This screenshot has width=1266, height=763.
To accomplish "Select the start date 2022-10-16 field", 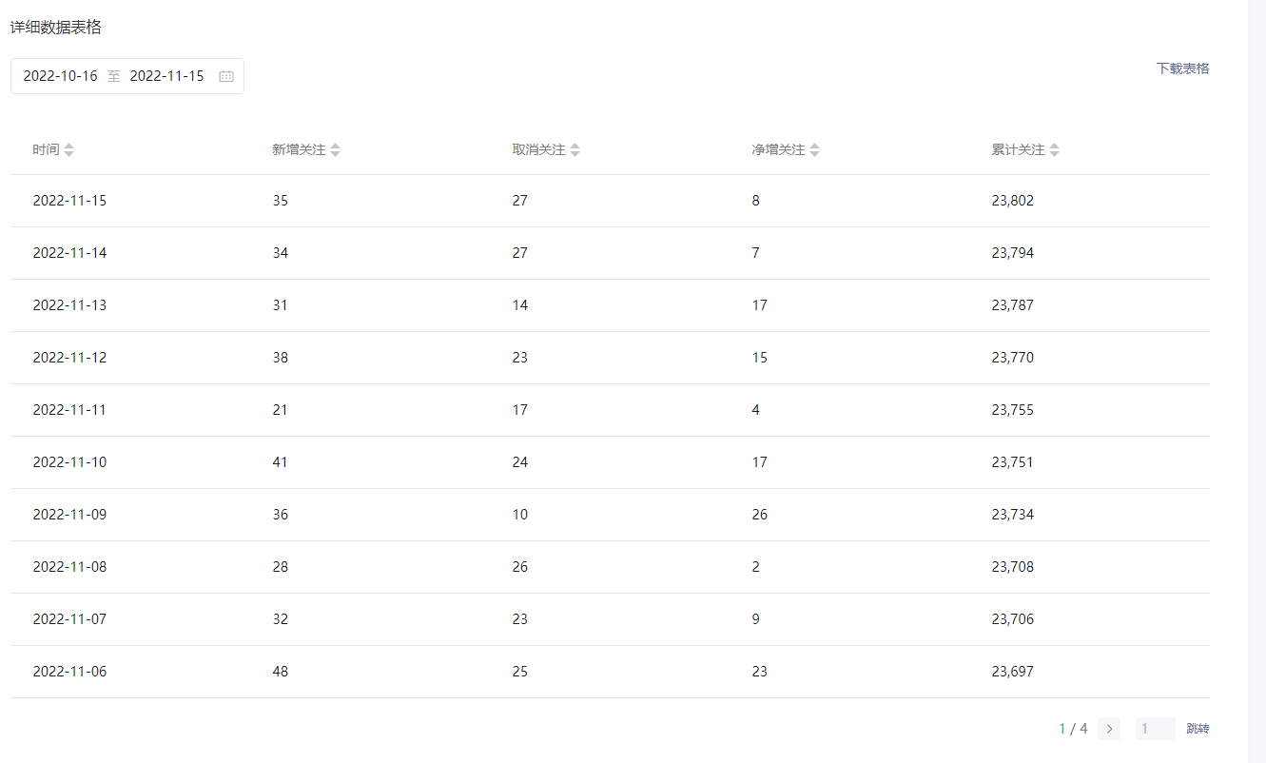I will coord(61,76).
